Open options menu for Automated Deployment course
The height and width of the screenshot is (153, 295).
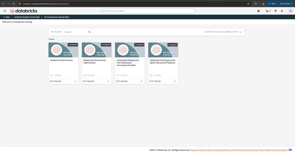[142, 81]
